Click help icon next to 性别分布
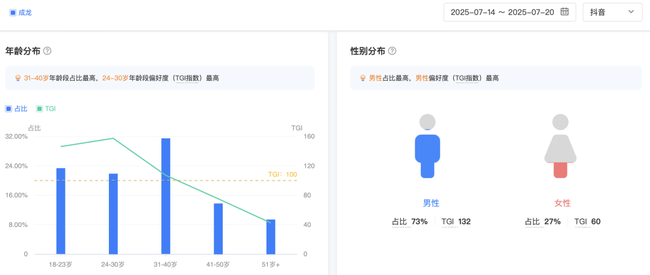650x275 pixels. pos(392,51)
